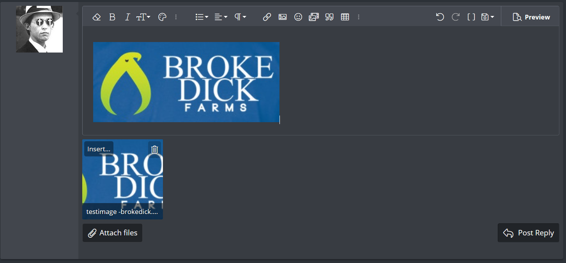Click the testimage attachment thumbnail
566x263 pixels.
coord(122,179)
